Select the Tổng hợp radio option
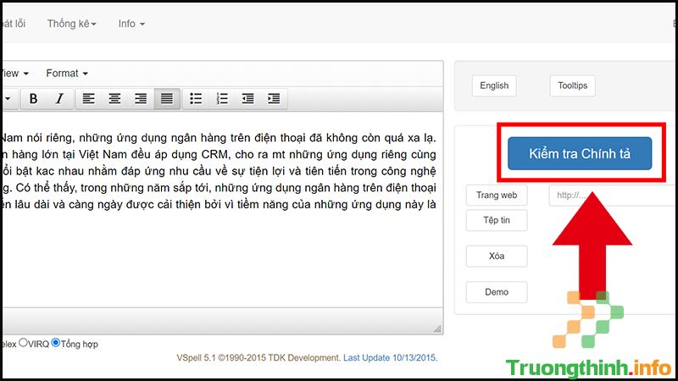Image resolution: width=678 pixels, height=381 pixels. coord(56,343)
